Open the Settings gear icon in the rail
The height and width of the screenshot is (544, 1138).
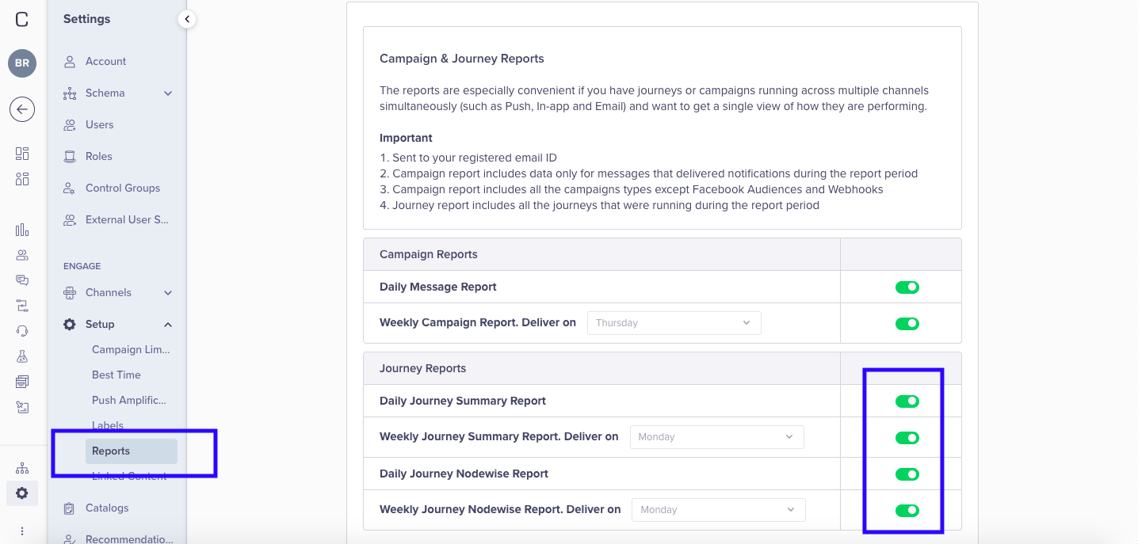(x=22, y=493)
